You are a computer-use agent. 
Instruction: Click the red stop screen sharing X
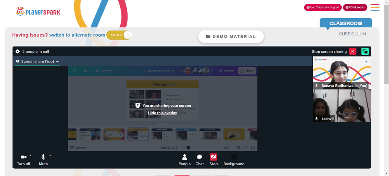(x=352, y=52)
